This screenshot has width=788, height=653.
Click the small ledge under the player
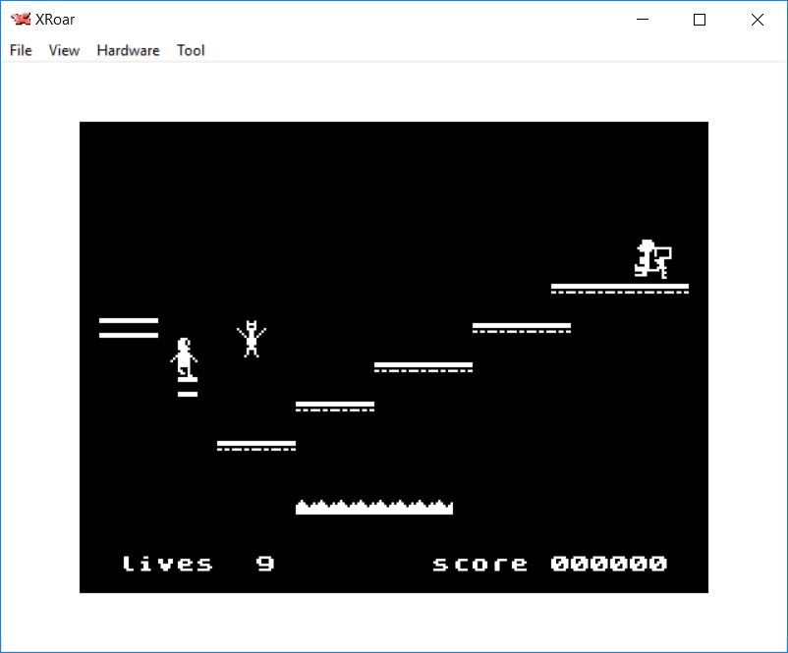(x=188, y=394)
